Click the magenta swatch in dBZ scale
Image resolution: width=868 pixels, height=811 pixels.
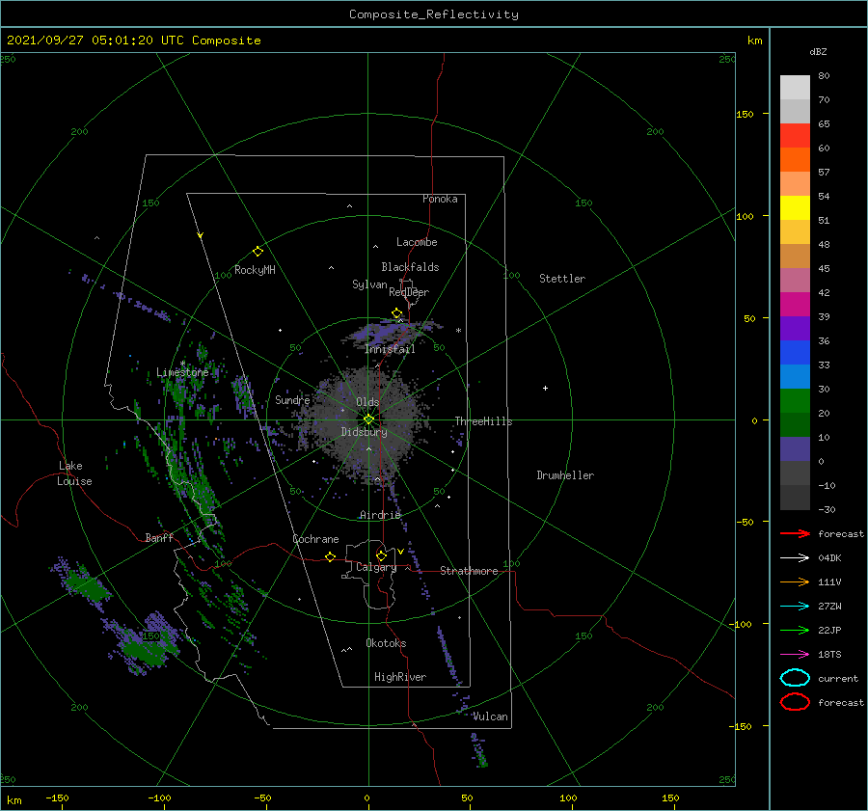click(795, 305)
